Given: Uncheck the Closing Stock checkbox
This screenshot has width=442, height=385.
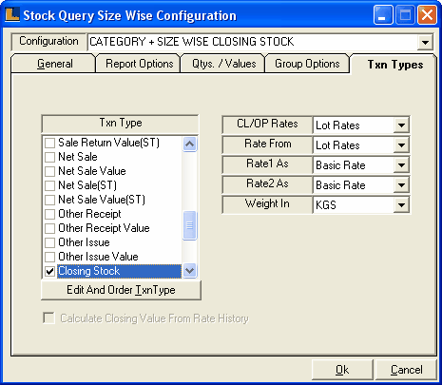Looking at the screenshot, I should (x=49, y=271).
